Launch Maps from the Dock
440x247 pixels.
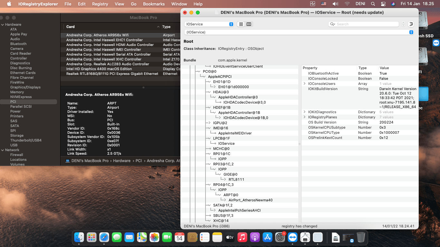click(142, 237)
